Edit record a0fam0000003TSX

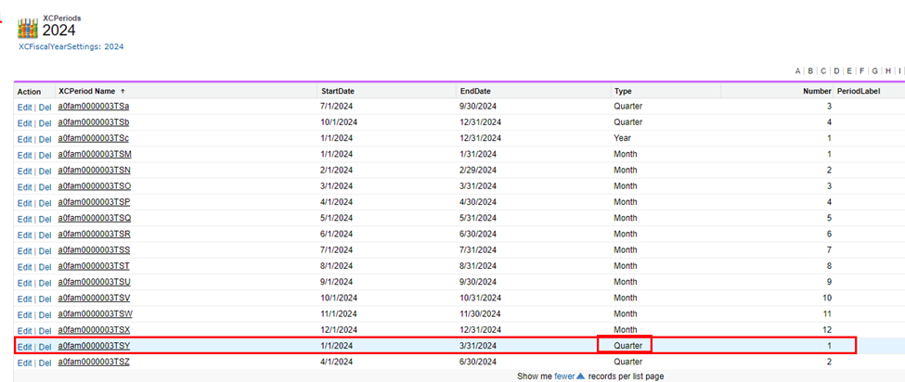coord(24,331)
